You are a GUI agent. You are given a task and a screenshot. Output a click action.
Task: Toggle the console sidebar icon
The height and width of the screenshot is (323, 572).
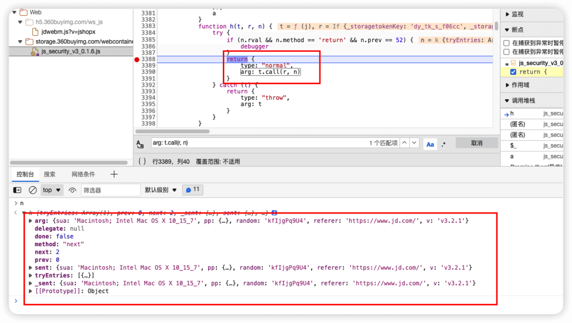pyautogui.click(x=17, y=190)
